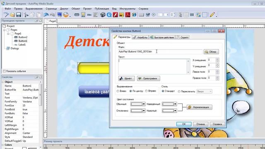Collapse the Object properties section
265x149 pixels.
[x=3, y=82]
